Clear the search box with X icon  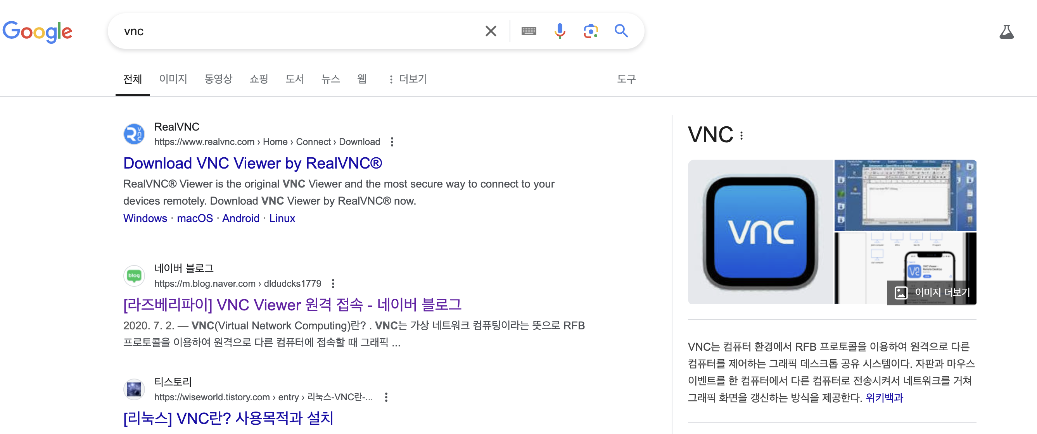tap(490, 31)
